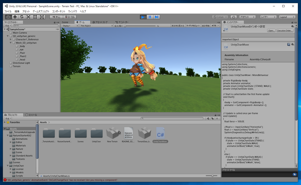Collapse the Mesh_SD_unitychan node
Image resolution: width=301 pixels, height=185 pixels.
[11, 43]
